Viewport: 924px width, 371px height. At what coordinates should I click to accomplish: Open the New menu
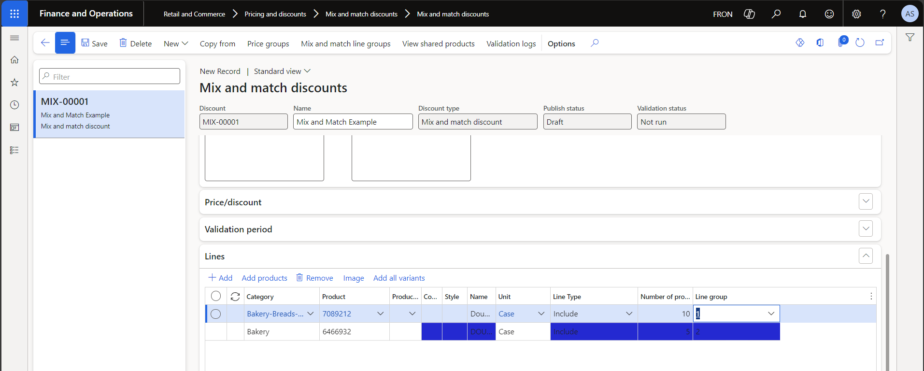pos(176,43)
